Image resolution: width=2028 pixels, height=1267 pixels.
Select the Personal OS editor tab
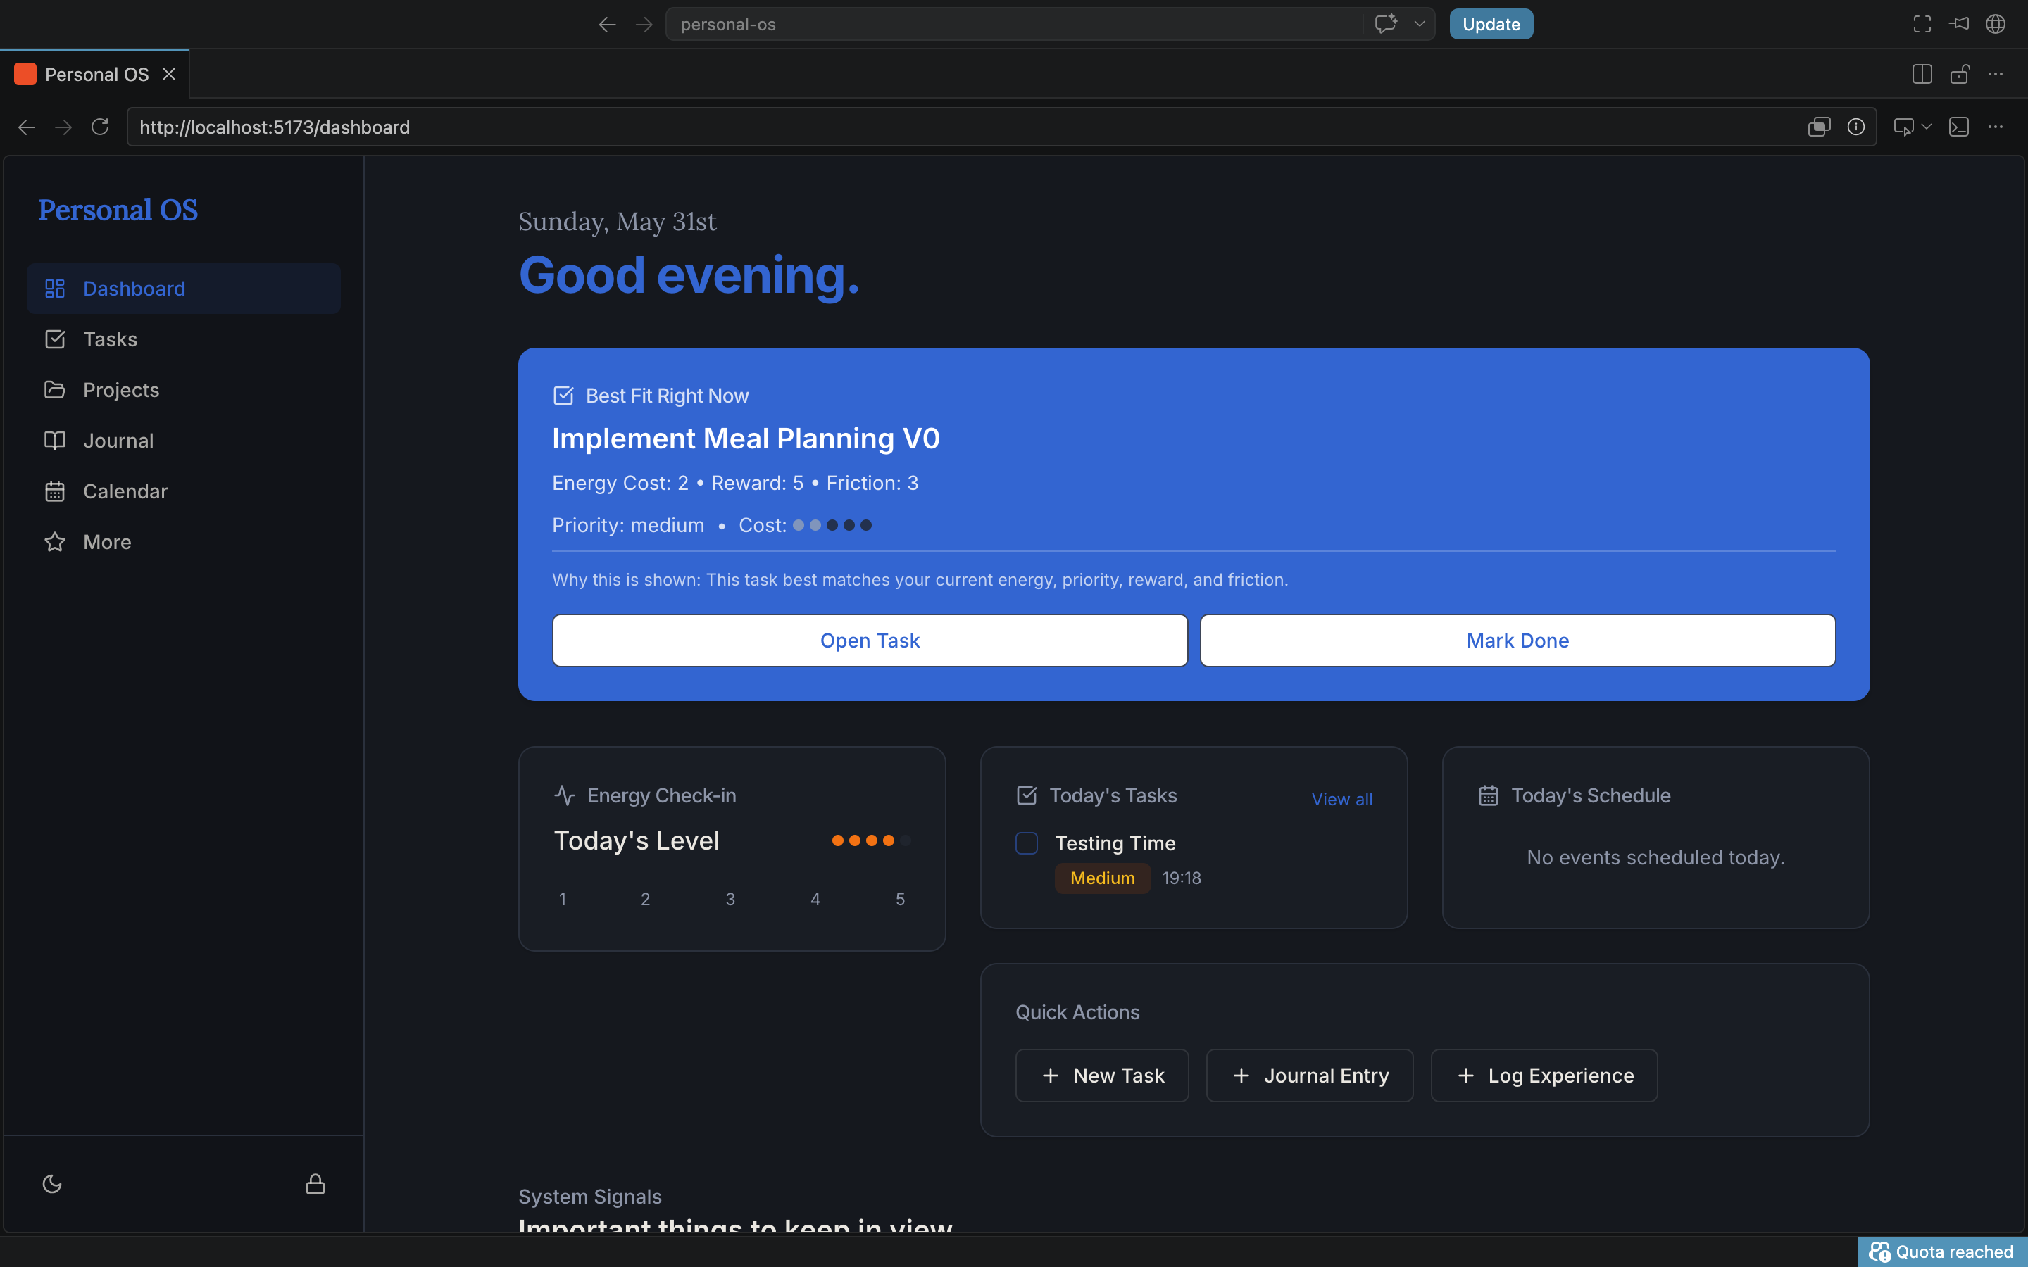(x=94, y=74)
